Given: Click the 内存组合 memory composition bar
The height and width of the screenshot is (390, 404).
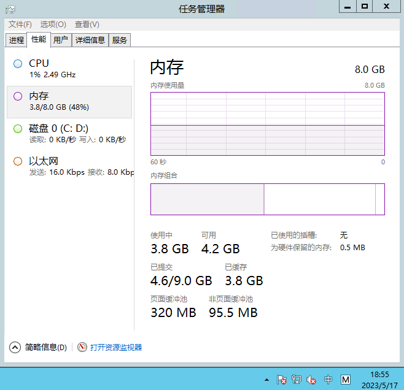Looking at the screenshot, I should (x=267, y=199).
